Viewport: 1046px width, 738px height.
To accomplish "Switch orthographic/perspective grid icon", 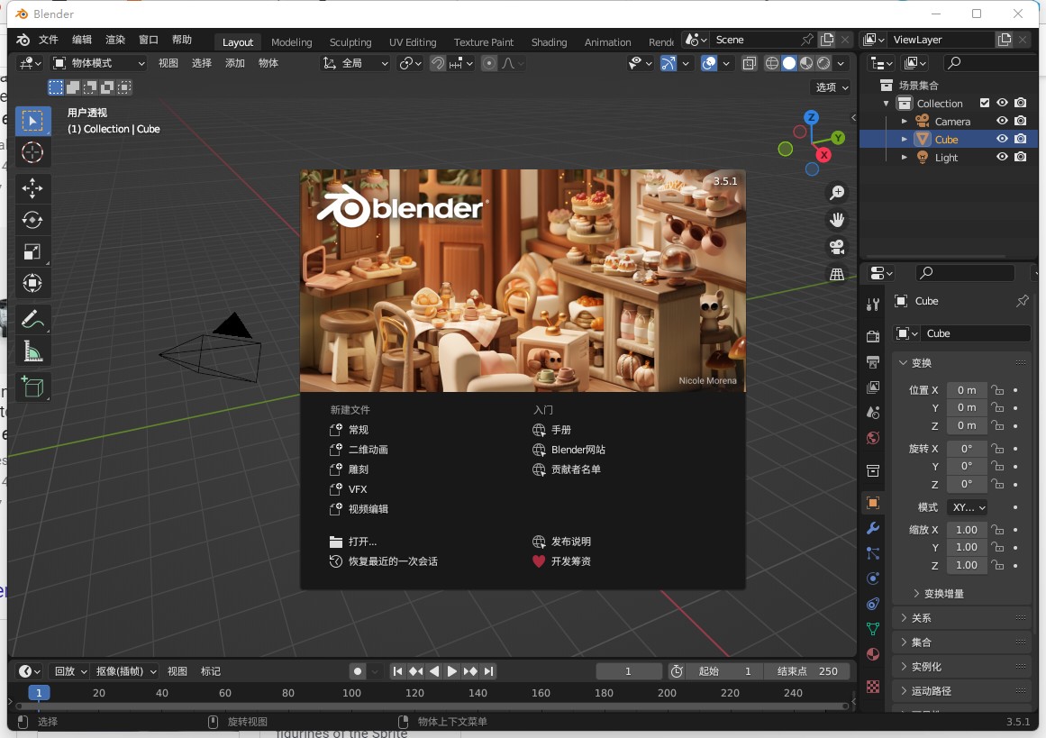I will 837,274.
